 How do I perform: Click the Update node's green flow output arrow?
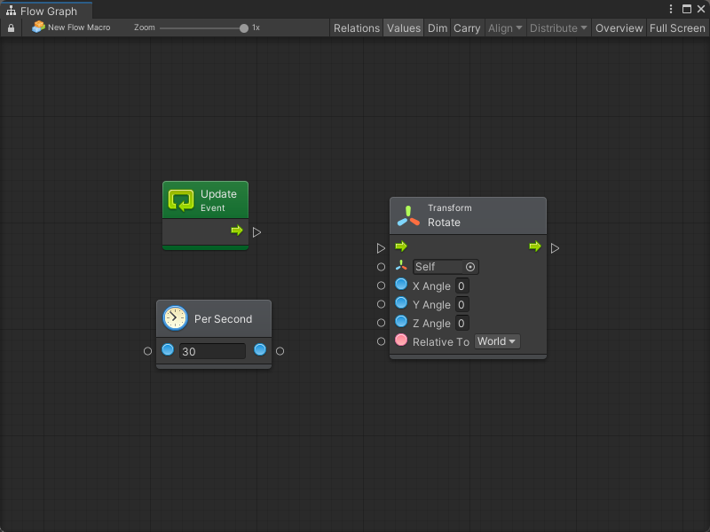tap(237, 231)
